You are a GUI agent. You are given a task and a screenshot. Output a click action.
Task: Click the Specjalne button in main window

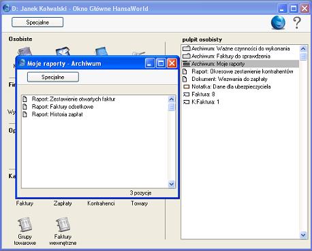coord(37,22)
